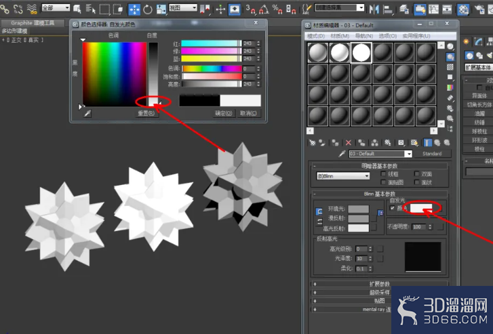Switch to Graphite 建模工具 tab
This screenshot has width=493, height=334.
pos(33,23)
